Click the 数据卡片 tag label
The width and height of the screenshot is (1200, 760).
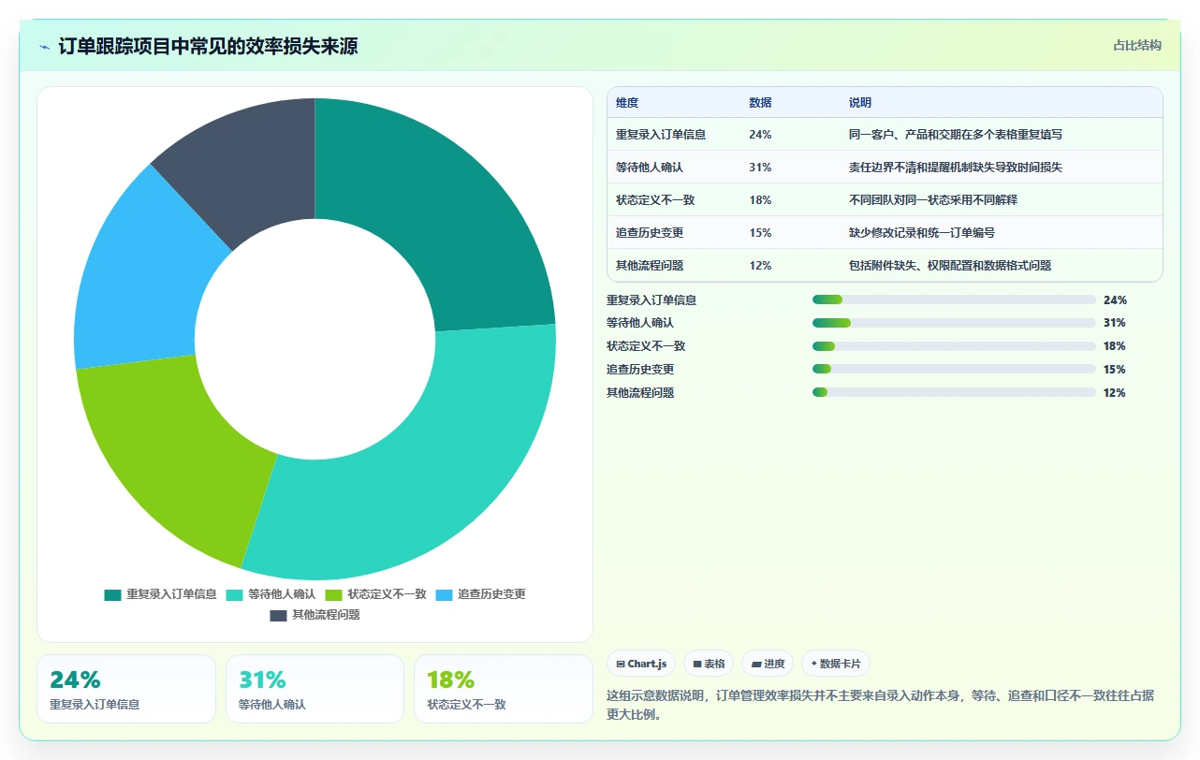[840, 664]
